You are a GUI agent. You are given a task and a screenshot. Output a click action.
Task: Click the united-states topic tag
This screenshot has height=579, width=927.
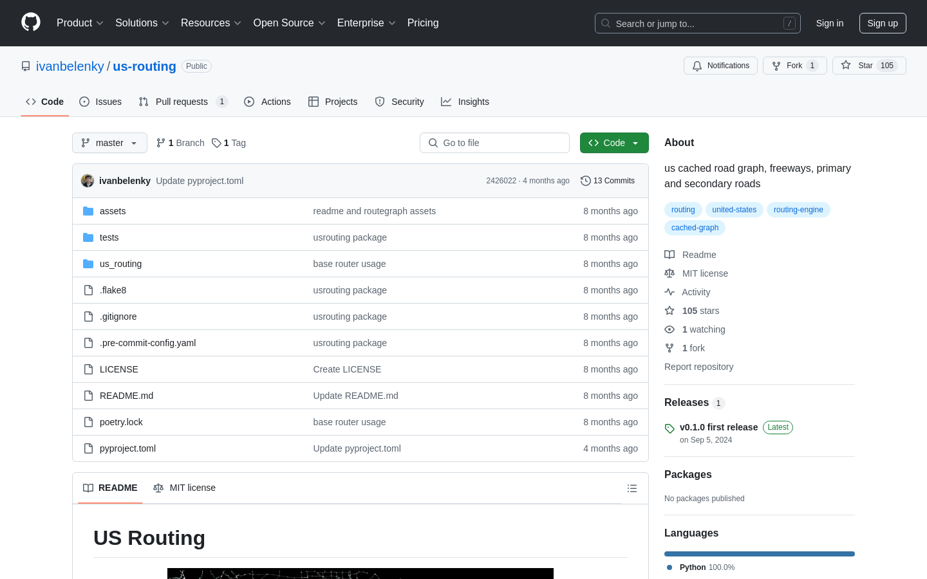point(735,210)
